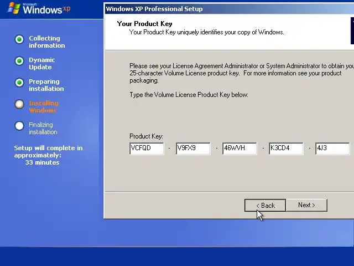Go back with the Back button
This screenshot has height=266, width=354.
(265, 206)
